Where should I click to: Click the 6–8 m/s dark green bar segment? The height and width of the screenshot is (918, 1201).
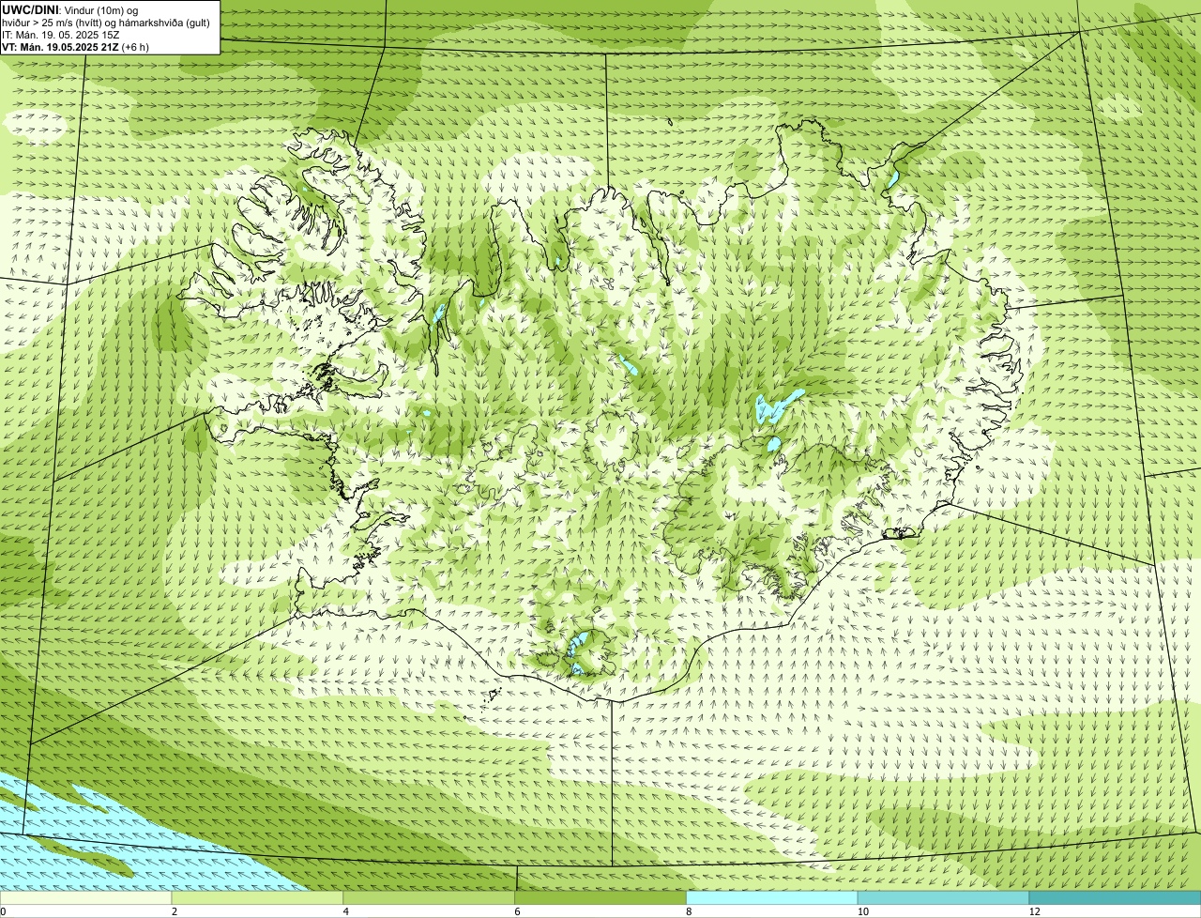(601, 897)
